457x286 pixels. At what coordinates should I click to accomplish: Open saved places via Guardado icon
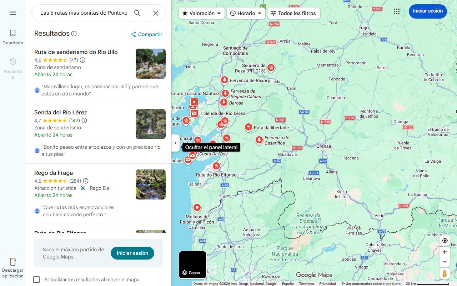click(x=13, y=33)
